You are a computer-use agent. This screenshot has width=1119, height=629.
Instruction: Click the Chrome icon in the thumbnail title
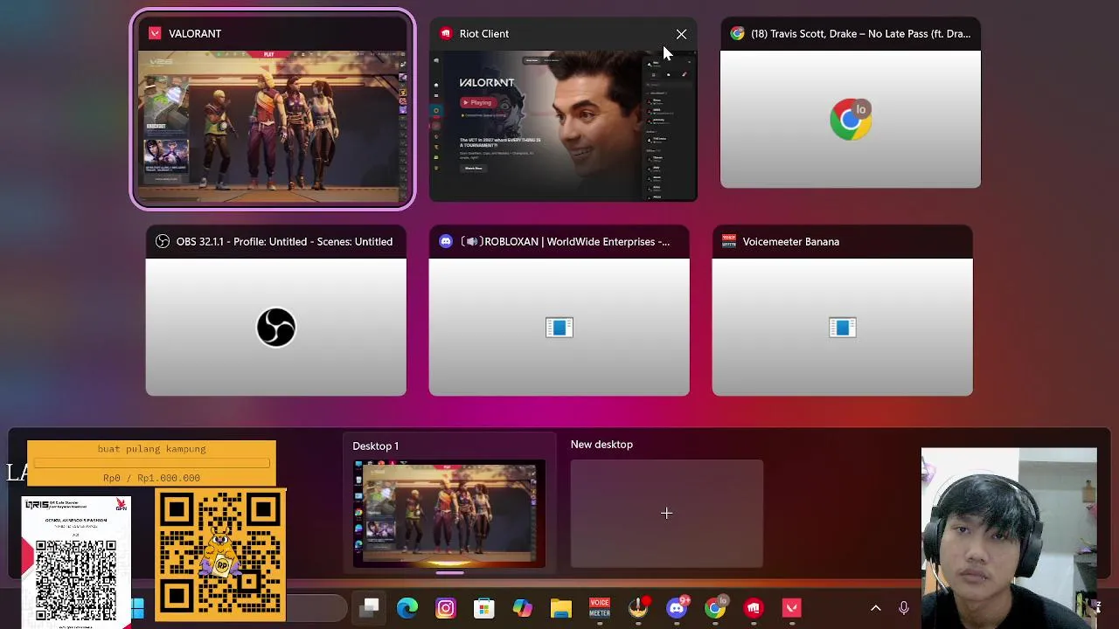click(x=737, y=33)
